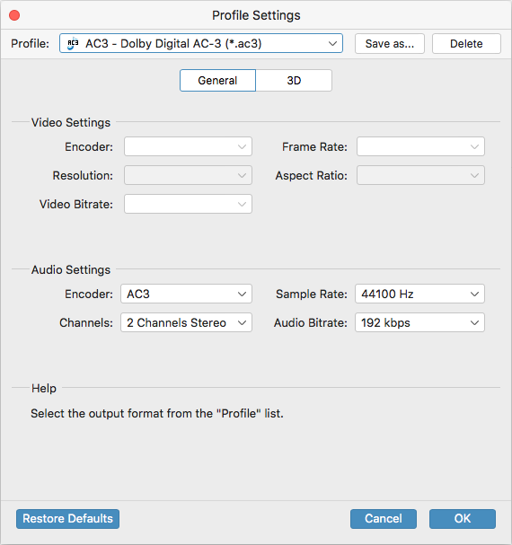Viewport: 512px width, 545px height.
Task: Click the Resolution label
Action: click(x=83, y=175)
